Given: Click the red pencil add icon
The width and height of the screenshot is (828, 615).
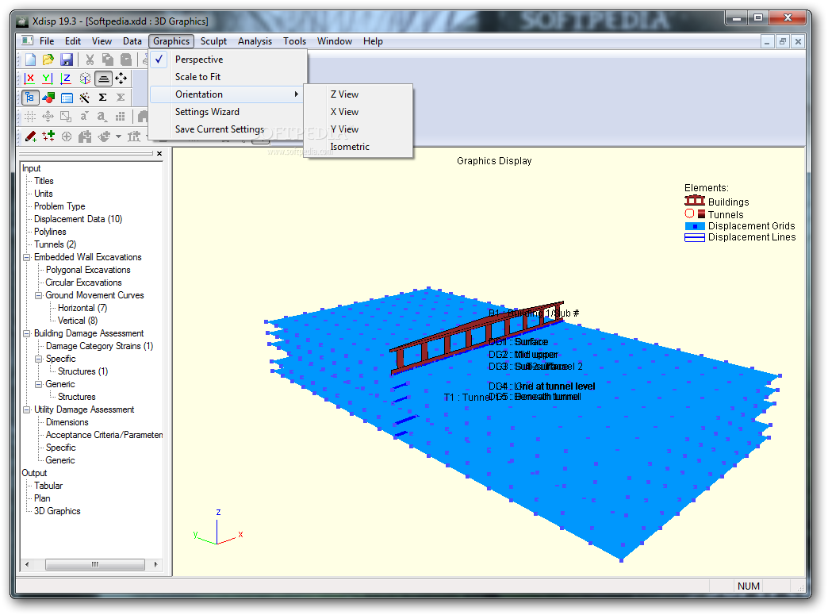Looking at the screenshot, I should point(31,136).
